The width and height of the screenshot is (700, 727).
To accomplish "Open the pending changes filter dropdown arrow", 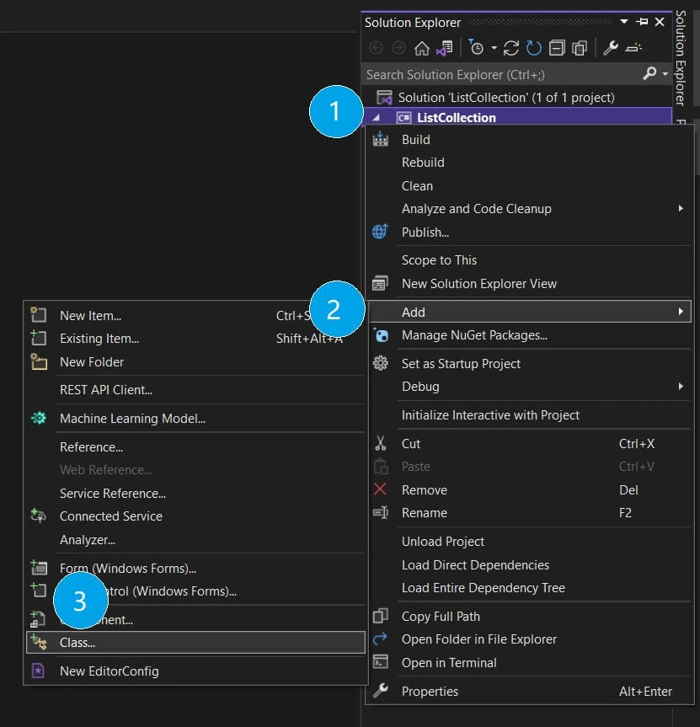I will click(x=494, y=48).
